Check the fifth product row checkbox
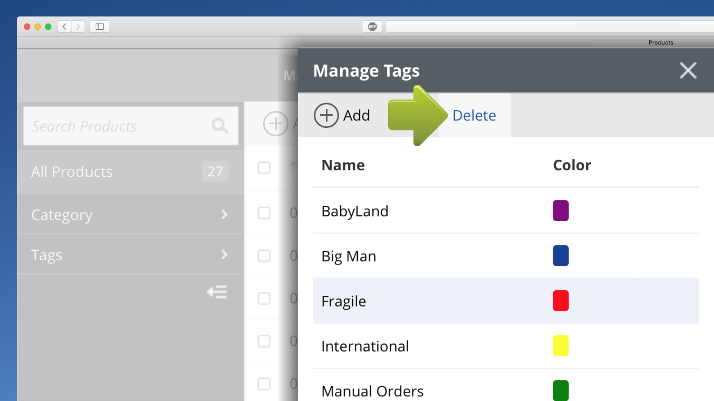Screen dimensions: 714x401 (x=264, y=384)
